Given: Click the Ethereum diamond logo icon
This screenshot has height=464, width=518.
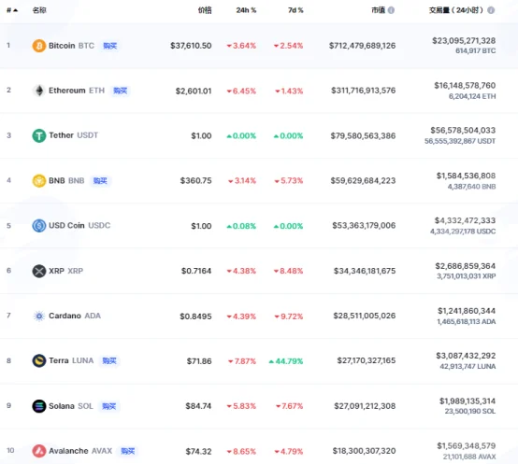Looking at the screenshot, I should click(x=39, y=91).
